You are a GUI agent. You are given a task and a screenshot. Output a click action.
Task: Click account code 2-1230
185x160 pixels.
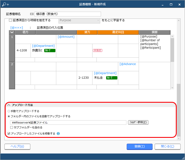point(84,78)
